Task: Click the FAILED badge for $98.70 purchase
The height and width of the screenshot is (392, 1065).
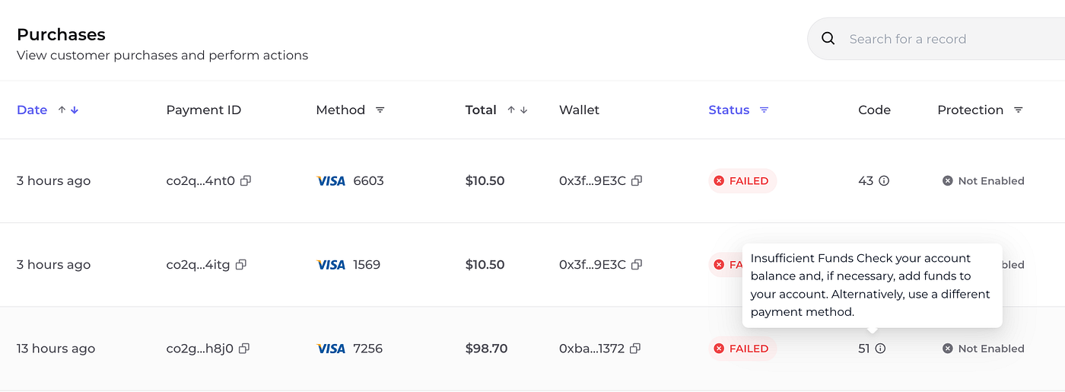Action: click(x=742, y=349)
